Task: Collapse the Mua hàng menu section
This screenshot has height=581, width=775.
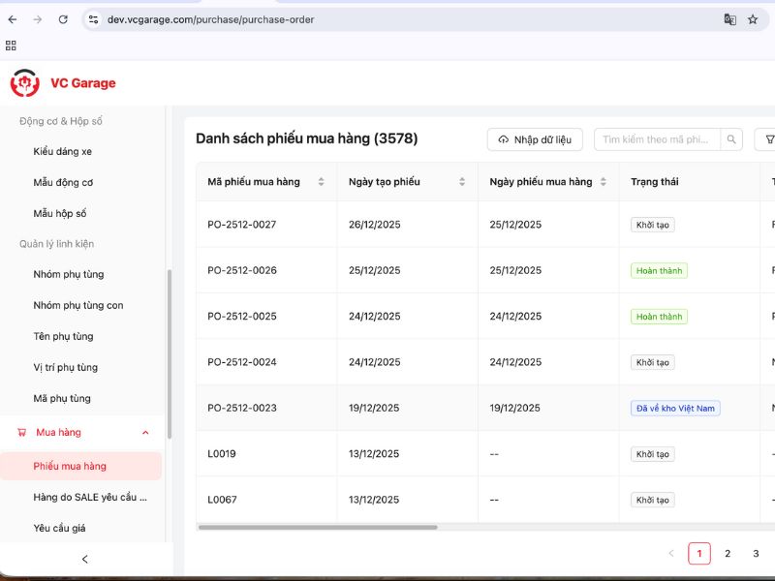Action: (x=145, y=433)
